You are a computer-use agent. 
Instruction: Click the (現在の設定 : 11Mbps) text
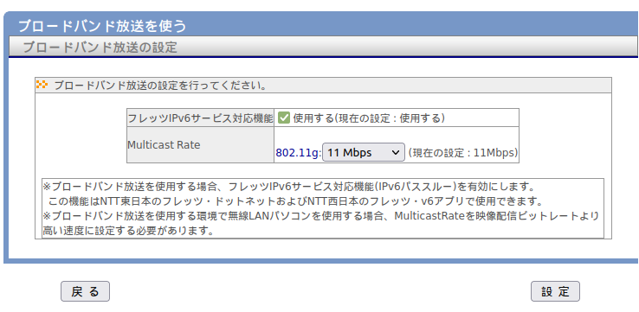click(463, 153)
